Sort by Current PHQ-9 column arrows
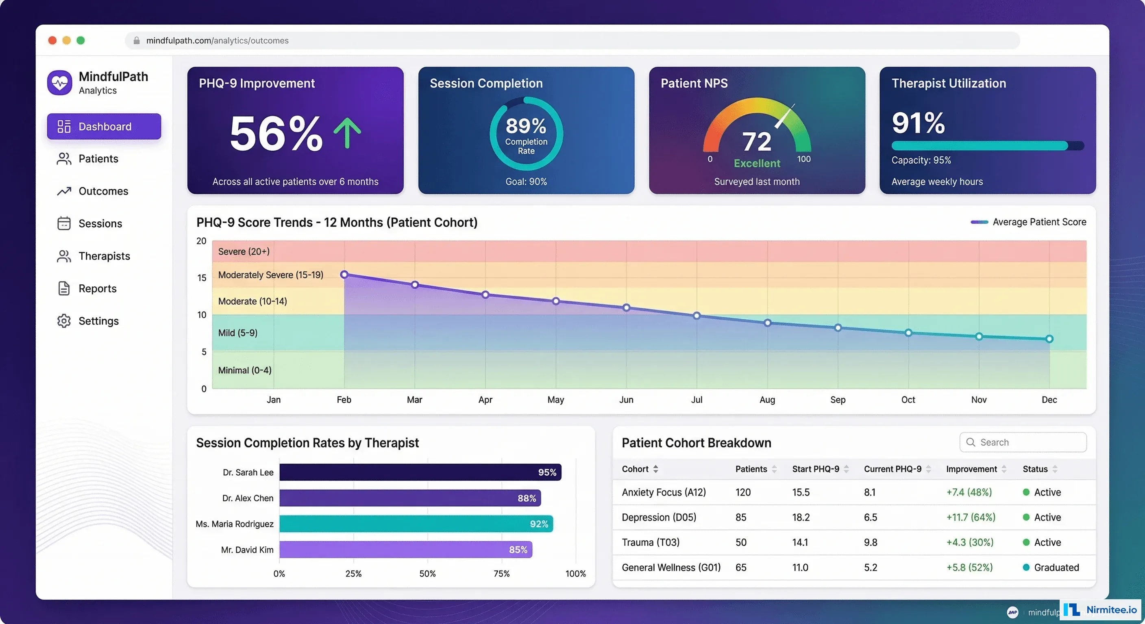Viewport: 1145px width, 624px height. click(x=929, y=469)
